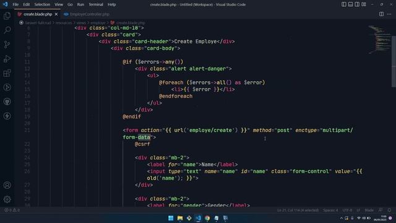Open the Wi-Fi network tray icon
The width and height of the screenshot is (396, 223).
[x=359, y=218]
